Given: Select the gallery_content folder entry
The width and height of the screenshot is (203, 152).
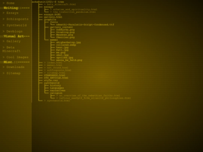Looking at the screenshot, I should [x=62, y=27].
